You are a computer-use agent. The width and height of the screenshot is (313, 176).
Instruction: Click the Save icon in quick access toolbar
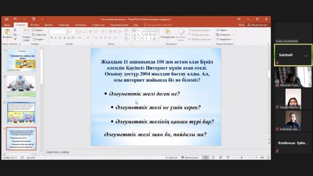coord(6,19)
